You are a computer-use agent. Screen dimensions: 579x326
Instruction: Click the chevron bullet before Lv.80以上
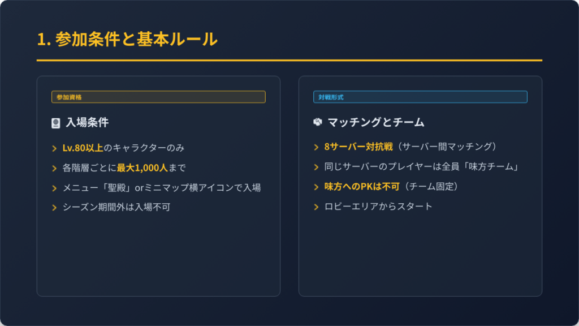pos(54,148)
